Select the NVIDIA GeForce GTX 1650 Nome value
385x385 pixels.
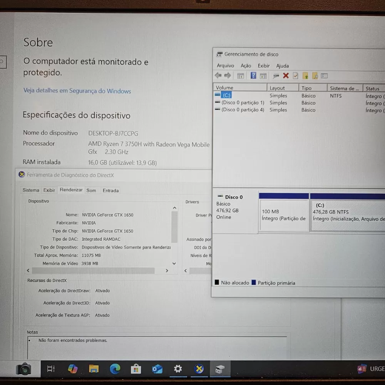pos(107,215)
